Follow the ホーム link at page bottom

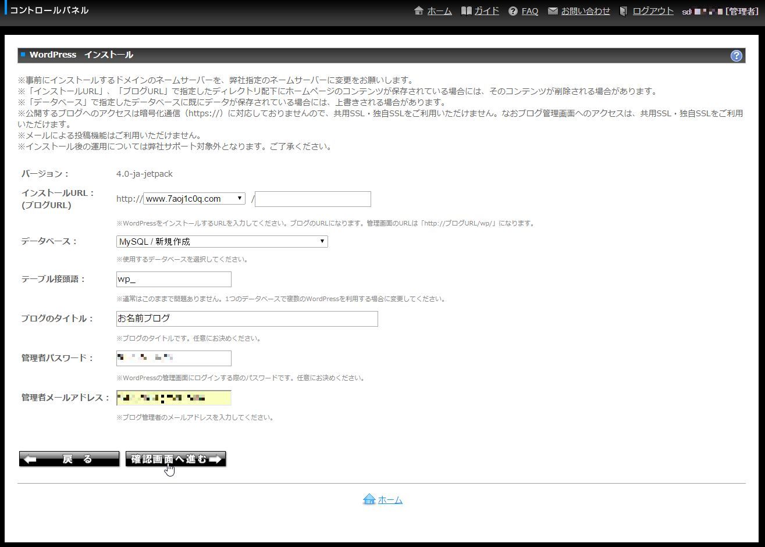pyautogui.click(x=390, y=500)
